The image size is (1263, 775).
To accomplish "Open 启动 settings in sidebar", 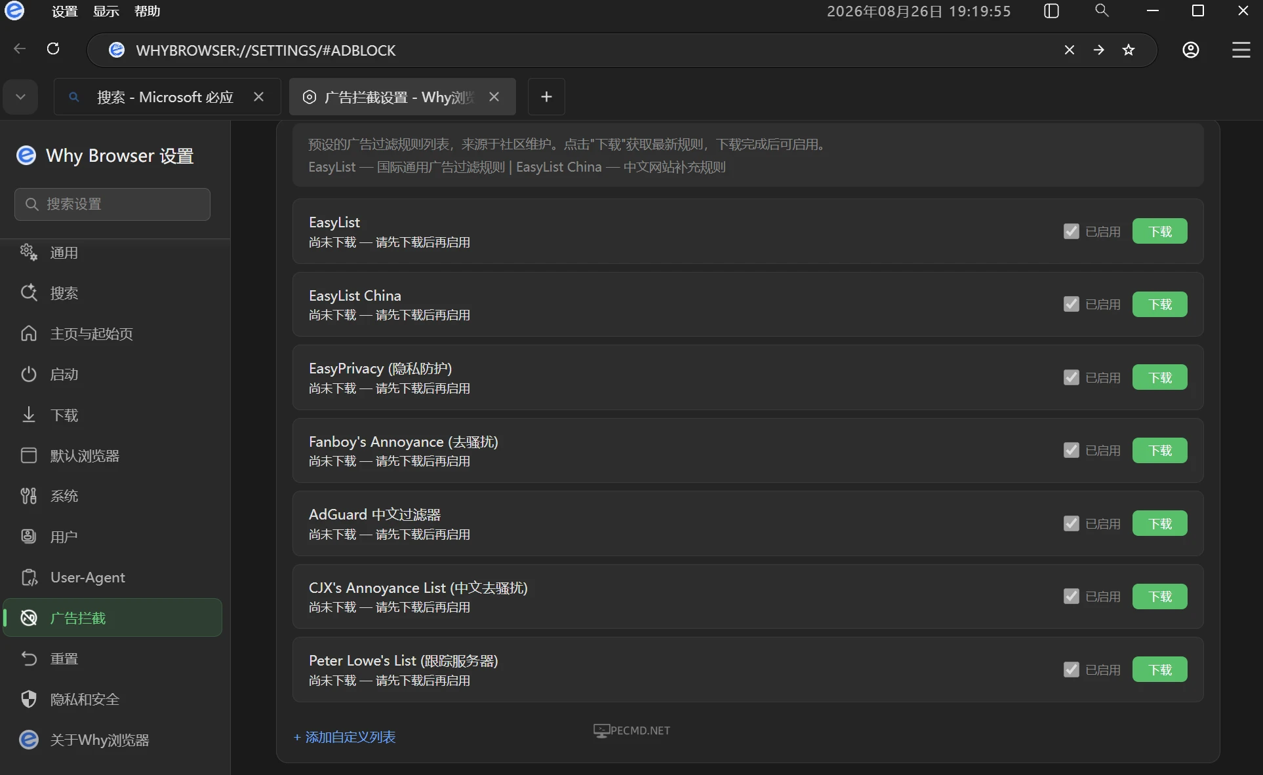I will pos(113,375).
